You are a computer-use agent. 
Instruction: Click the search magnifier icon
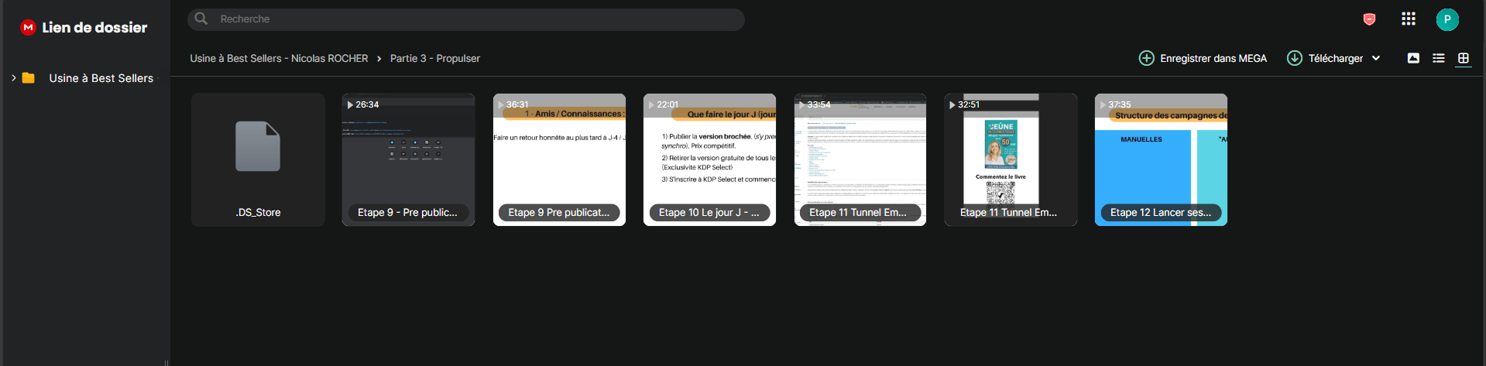click(x=201, y=19)
